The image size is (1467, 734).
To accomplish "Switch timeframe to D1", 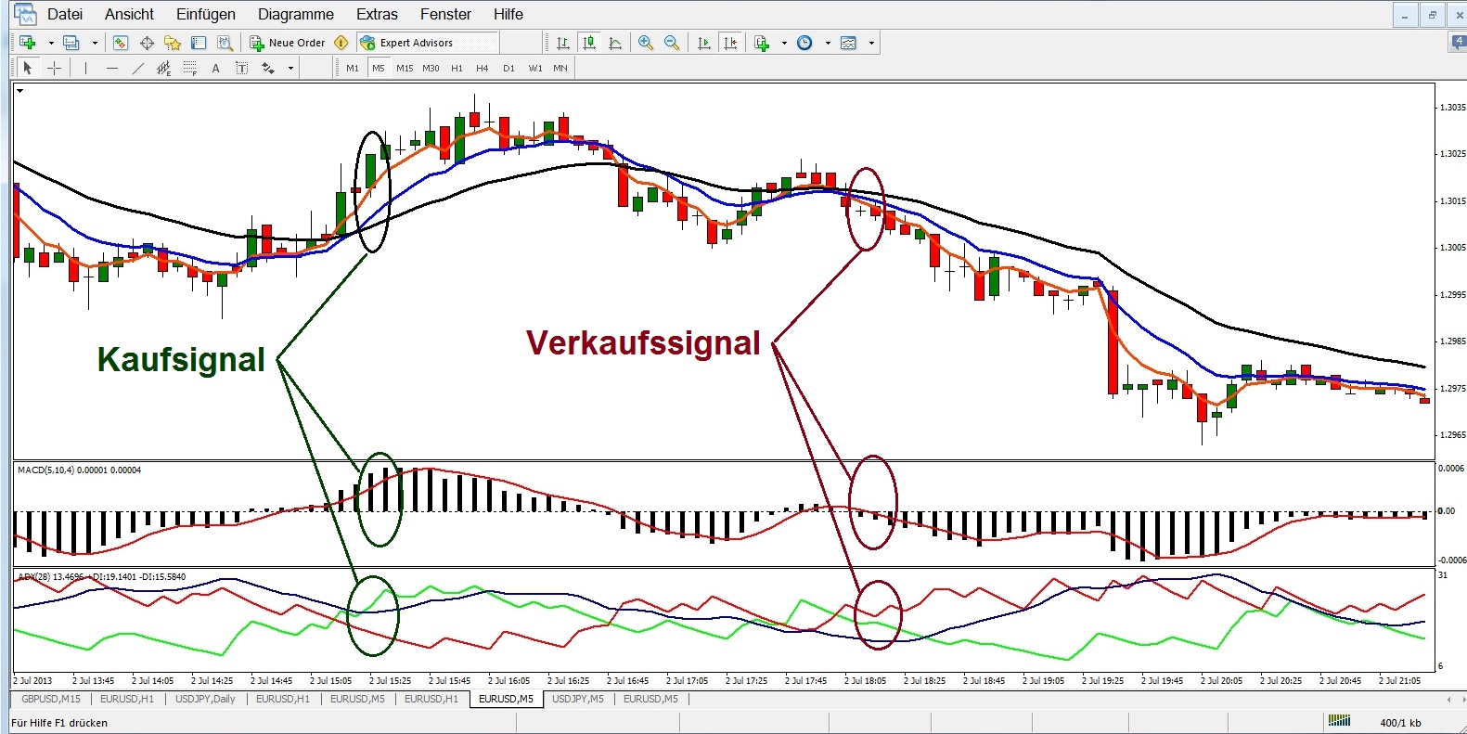I will point(508,68).
